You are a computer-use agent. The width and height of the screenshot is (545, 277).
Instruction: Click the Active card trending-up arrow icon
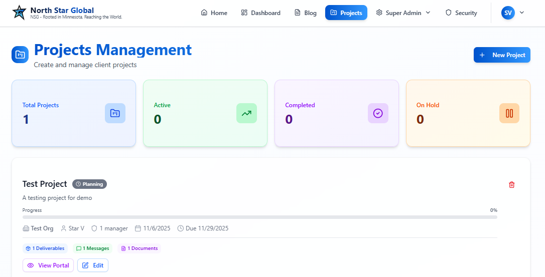[246, 113]
